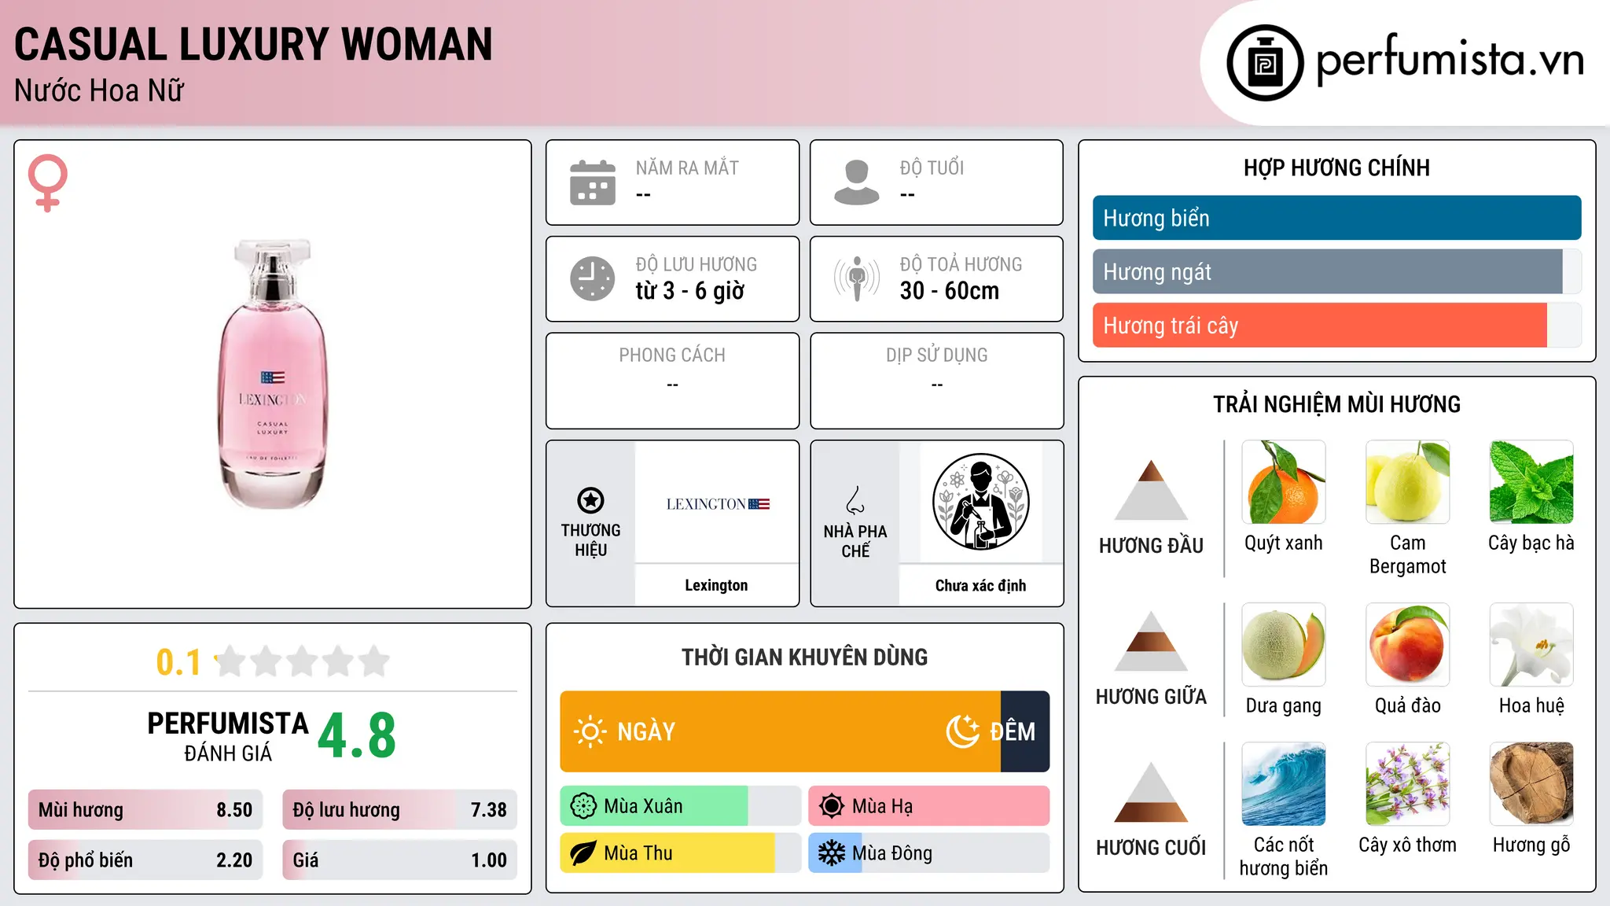Click the Chưa xác định perfumer label
This screenshot has width=1610, height=906.
pyautogui.click(x=980, y=585)
